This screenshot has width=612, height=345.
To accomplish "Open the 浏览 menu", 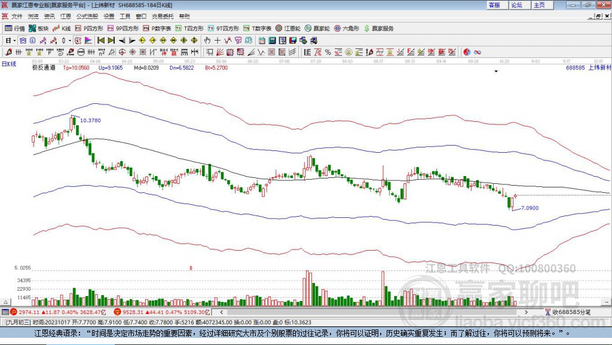I will tap(33, 16).
